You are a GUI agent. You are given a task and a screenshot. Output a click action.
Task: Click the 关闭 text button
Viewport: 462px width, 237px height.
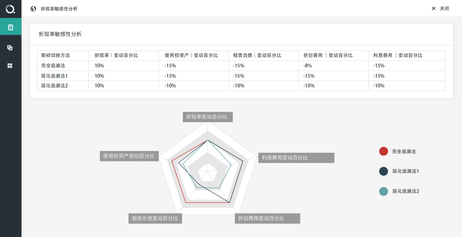coord(444,9)
